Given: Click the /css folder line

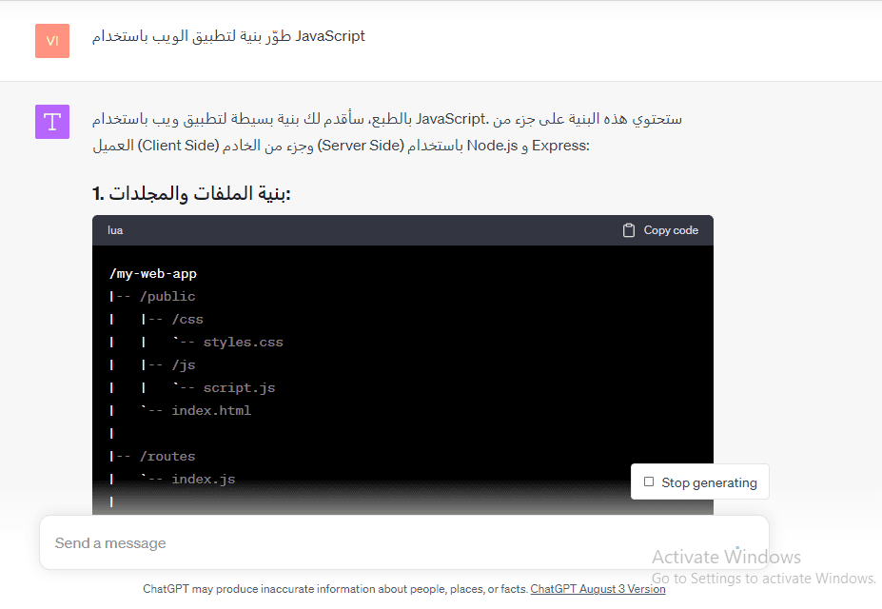Looking at the screenshot, I should [x=187, y=320].
